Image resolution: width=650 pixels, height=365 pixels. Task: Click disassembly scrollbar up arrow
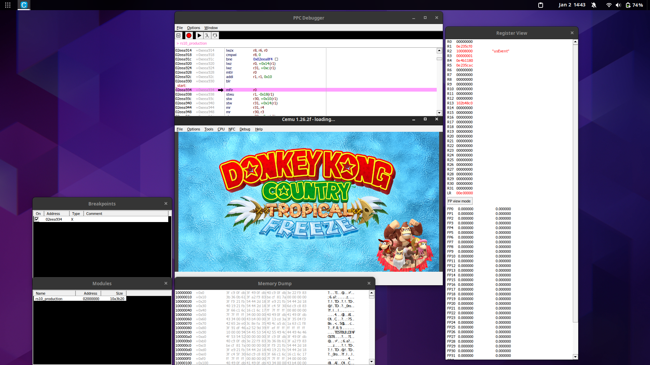[x=439, y=51]
